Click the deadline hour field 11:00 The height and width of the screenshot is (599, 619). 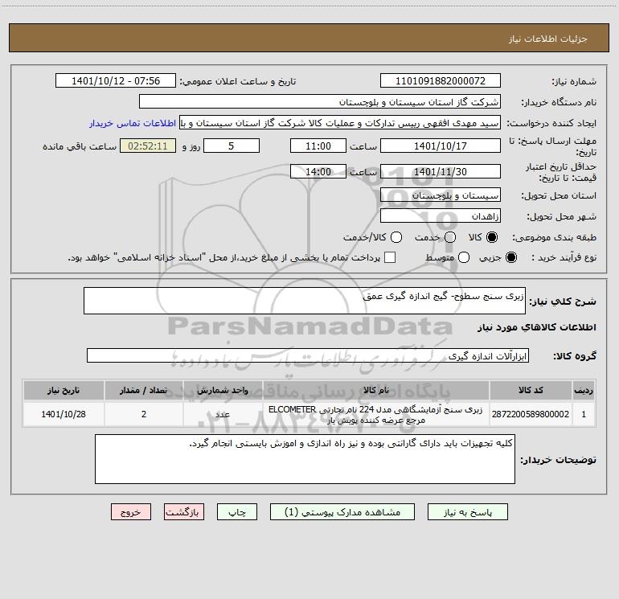tap(318, 146)
